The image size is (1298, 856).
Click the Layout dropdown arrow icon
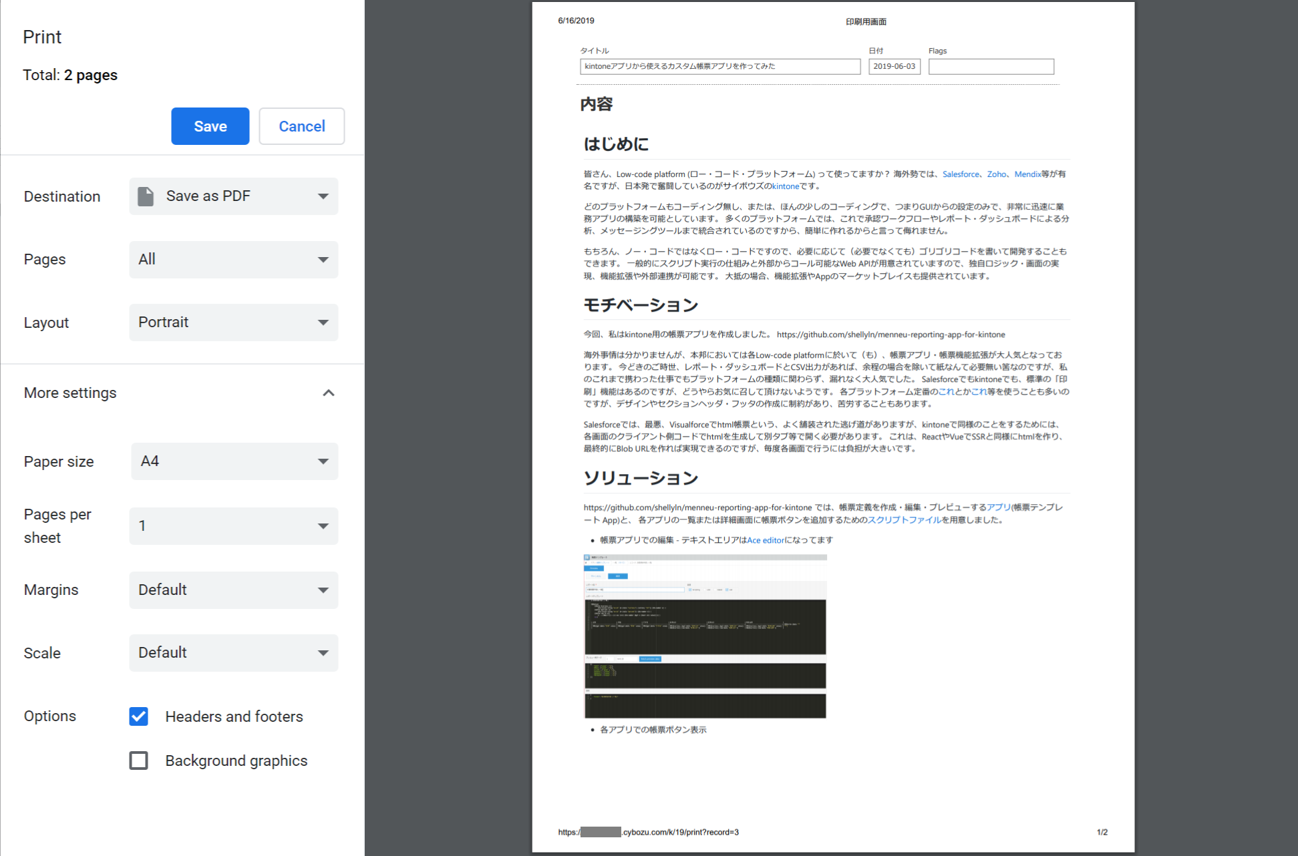point(323,323)
